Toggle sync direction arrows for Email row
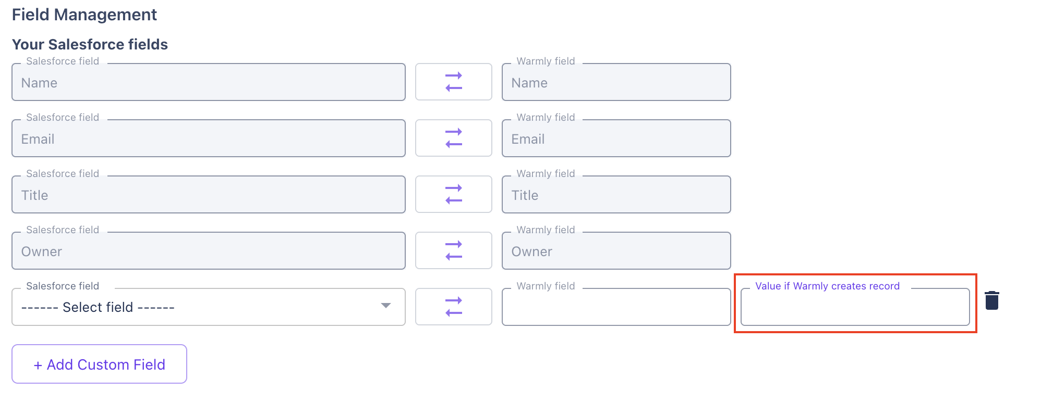1041x404 pixels. [453, 138]
